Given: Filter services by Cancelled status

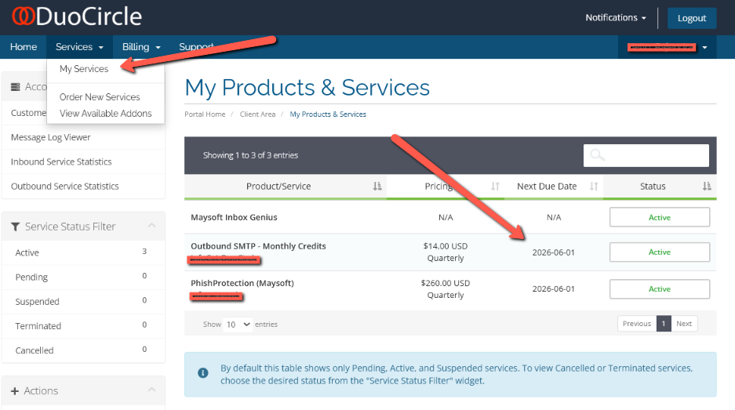Looking at the screenshot, I should [x=83, y=350].
